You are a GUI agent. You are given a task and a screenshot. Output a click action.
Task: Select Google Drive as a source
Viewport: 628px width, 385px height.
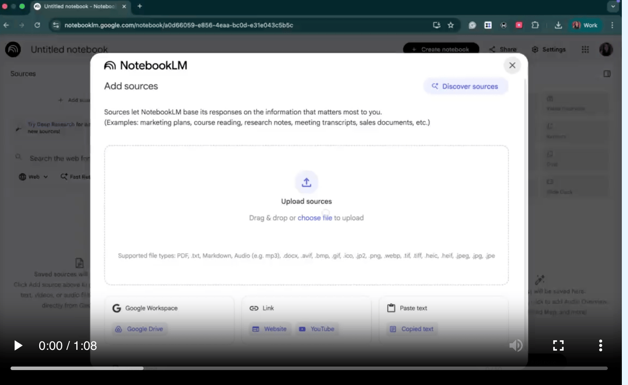pos(140,329)
